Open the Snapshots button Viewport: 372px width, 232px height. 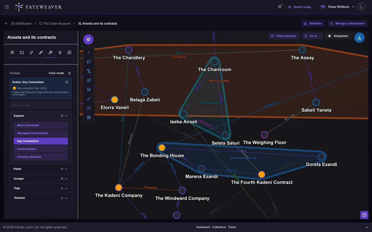click(338, 36)
